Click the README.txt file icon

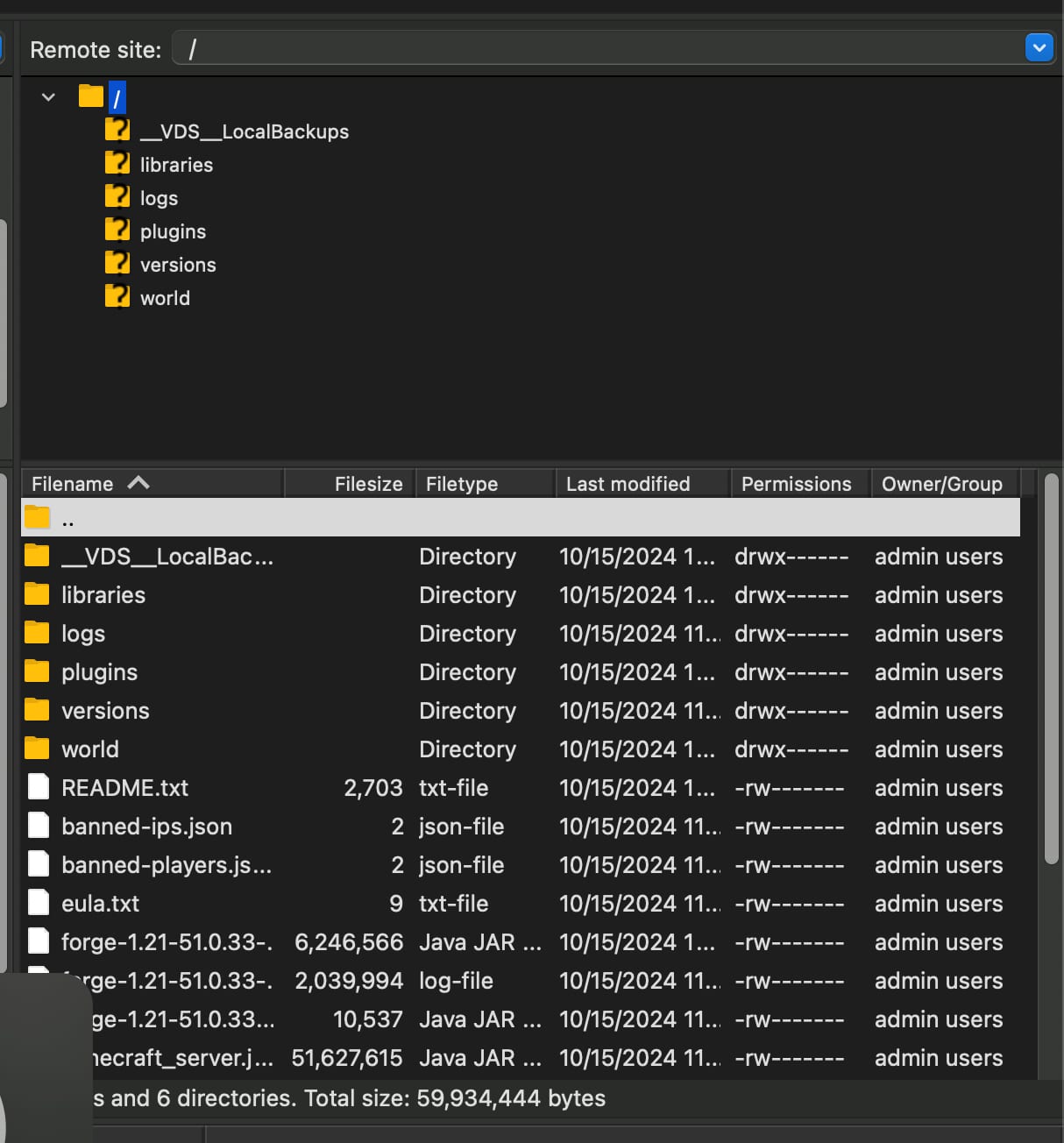tap(38, 787)
